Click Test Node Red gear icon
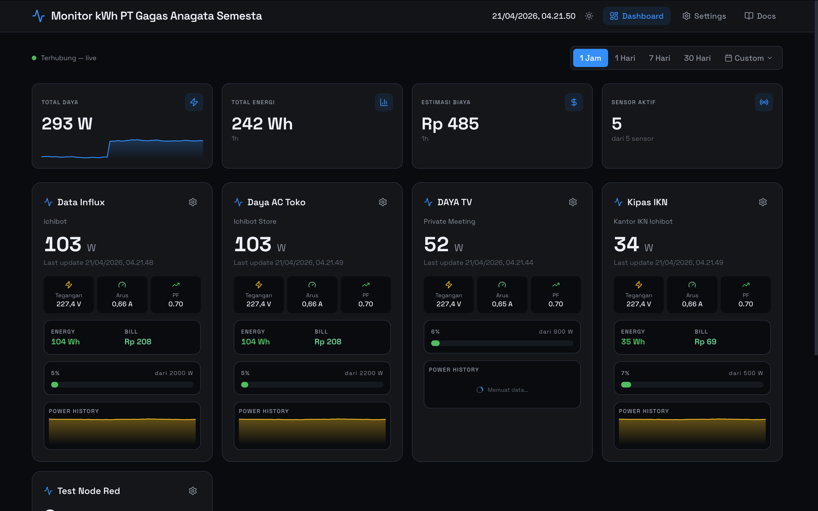Viewport: 818px width, 511px height. pyautogui.click(x=193, y=491)
